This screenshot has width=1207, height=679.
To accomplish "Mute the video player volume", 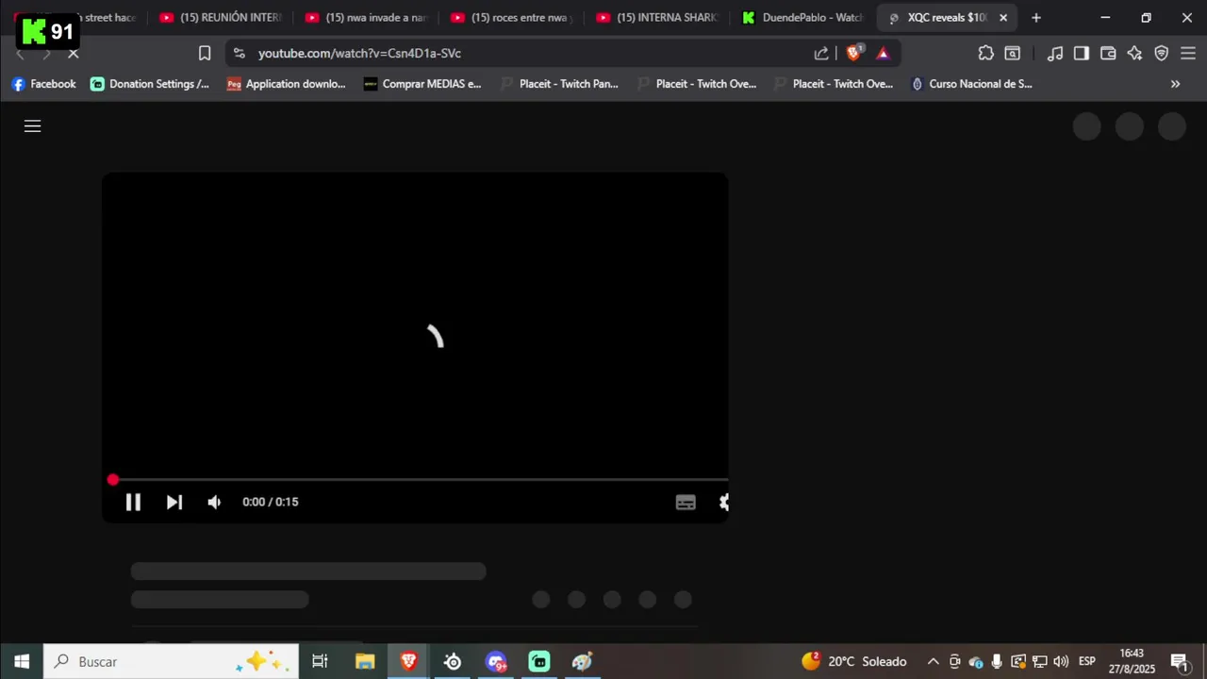I will coord(214,502).
